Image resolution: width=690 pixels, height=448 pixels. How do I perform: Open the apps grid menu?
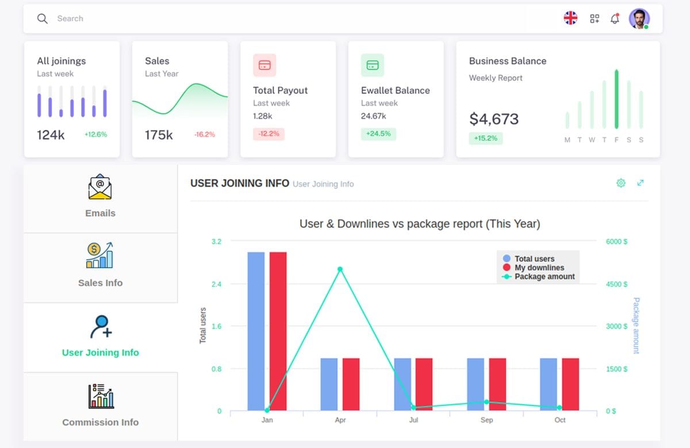(x=594, y=18)
